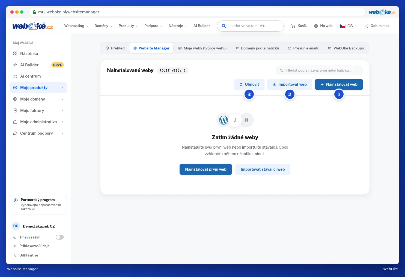Click the invoice icon for Moje faktury
Viewport: 405px width, 277px height.
[x=15, y=111]
